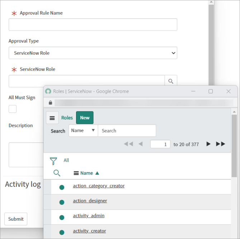Click the Search label in the Roles popup

click(x=58, y=131)
